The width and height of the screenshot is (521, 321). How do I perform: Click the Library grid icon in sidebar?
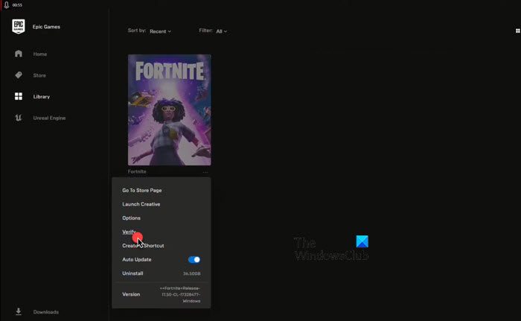[x=19, y=96]
